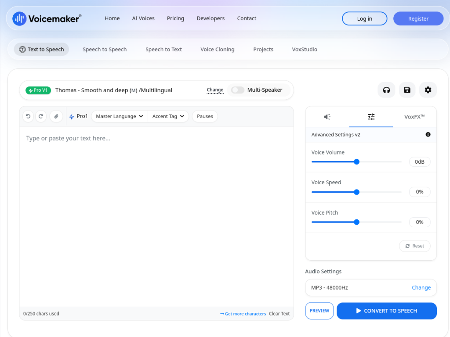Click Get more characters link
The height and width of the screenshot is (337, 450).
tap(243, 314)
